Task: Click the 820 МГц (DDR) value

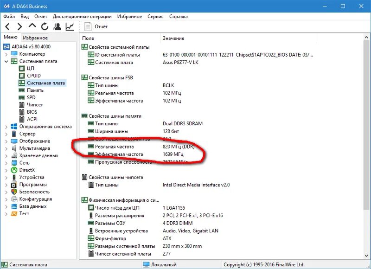Action: click(x=179, y=147)
